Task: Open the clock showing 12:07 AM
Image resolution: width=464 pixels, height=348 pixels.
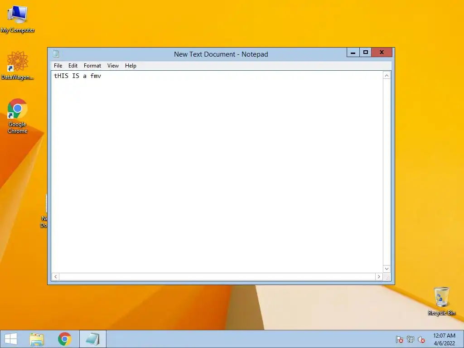Action: pyautogui.click(x=444, y=339)
